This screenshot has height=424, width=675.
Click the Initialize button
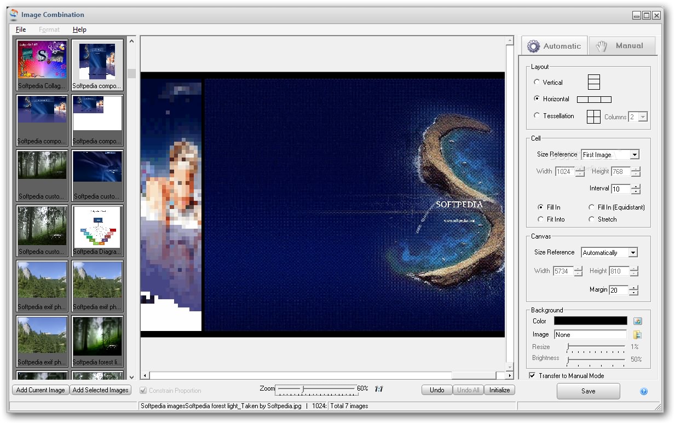click(x=499, y=390)
